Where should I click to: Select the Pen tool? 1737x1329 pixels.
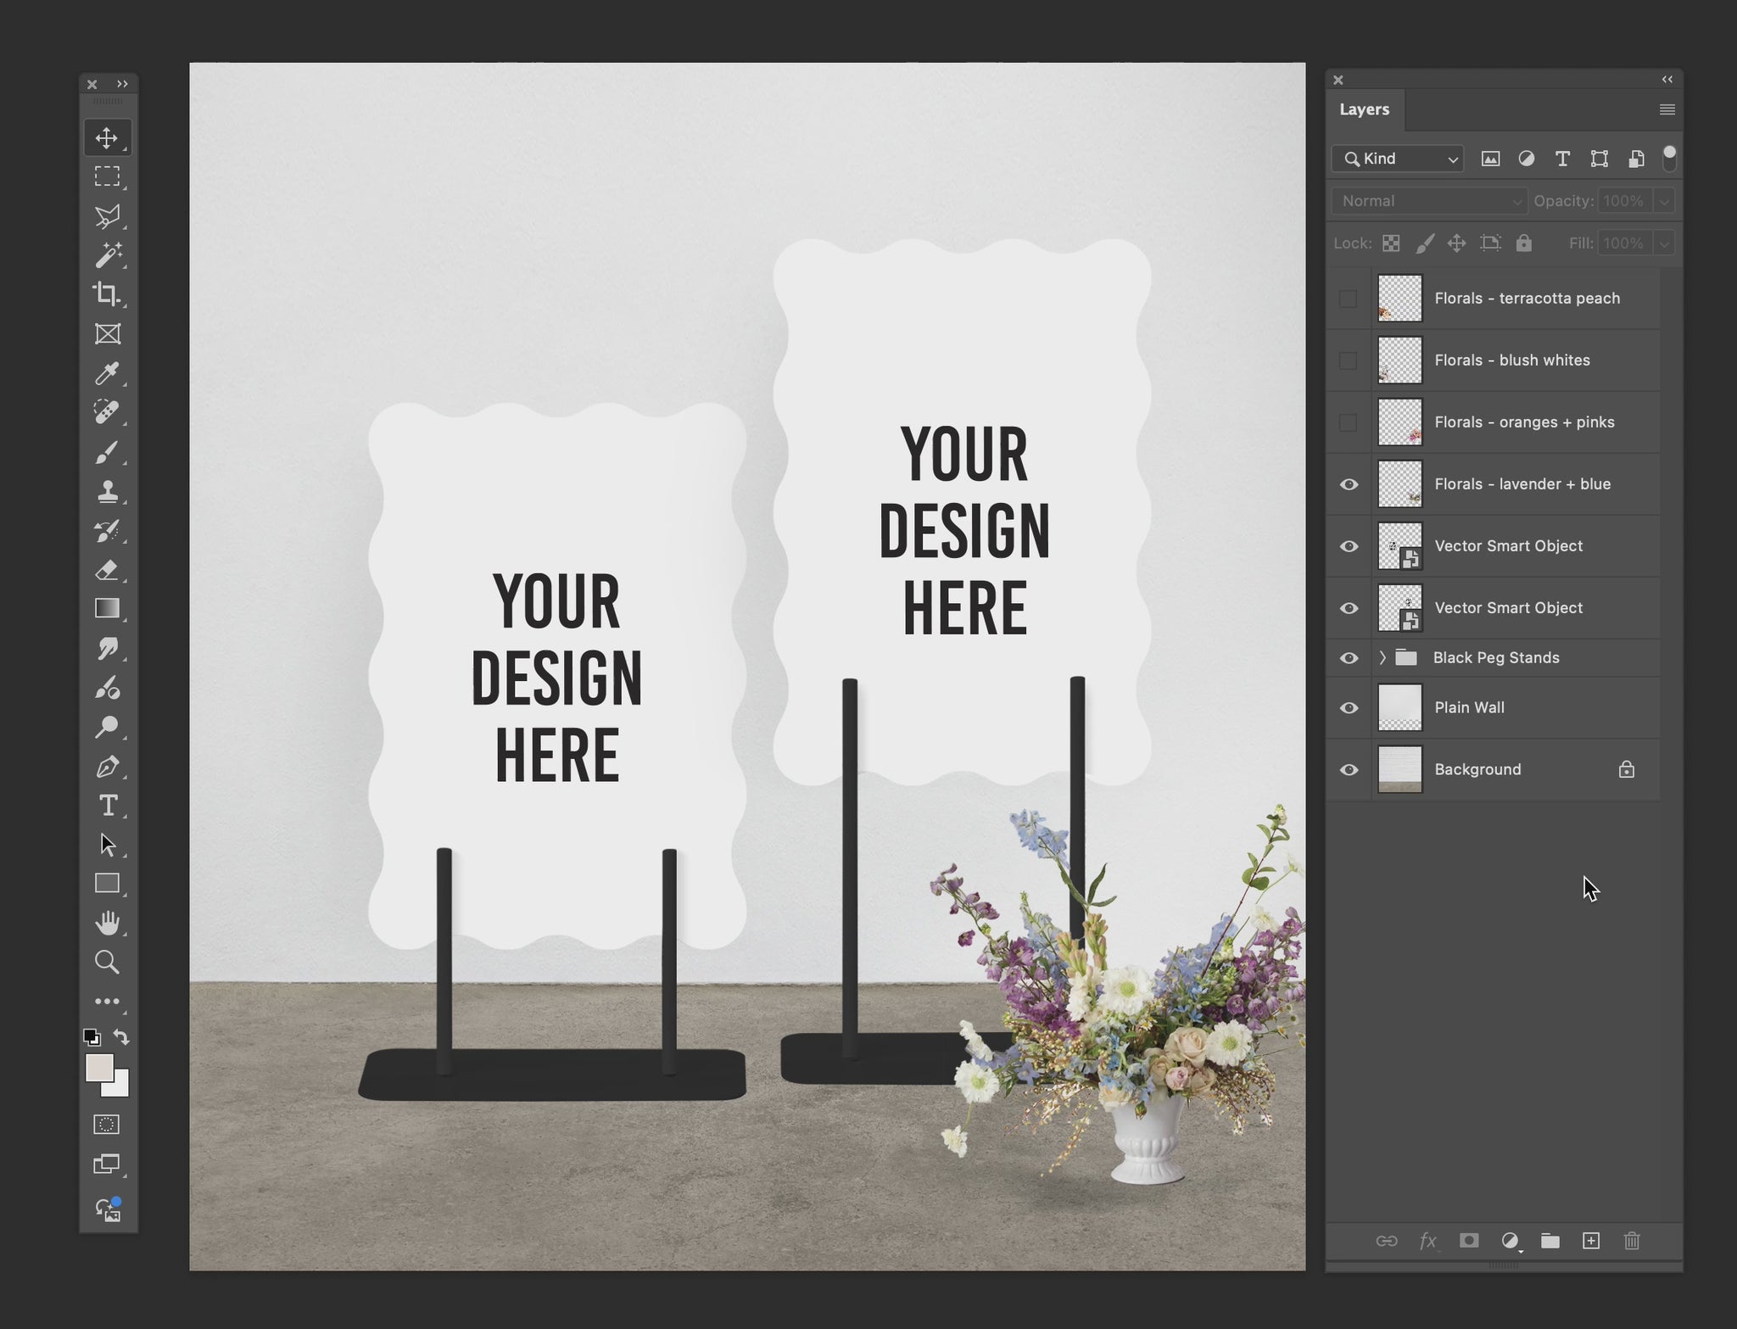click(107, 767)
